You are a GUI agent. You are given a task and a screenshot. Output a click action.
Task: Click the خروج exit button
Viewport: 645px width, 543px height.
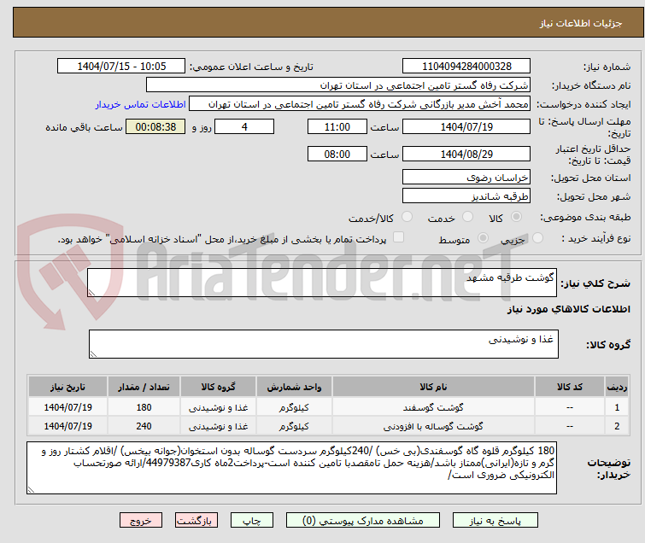click(x=141, y=521)
